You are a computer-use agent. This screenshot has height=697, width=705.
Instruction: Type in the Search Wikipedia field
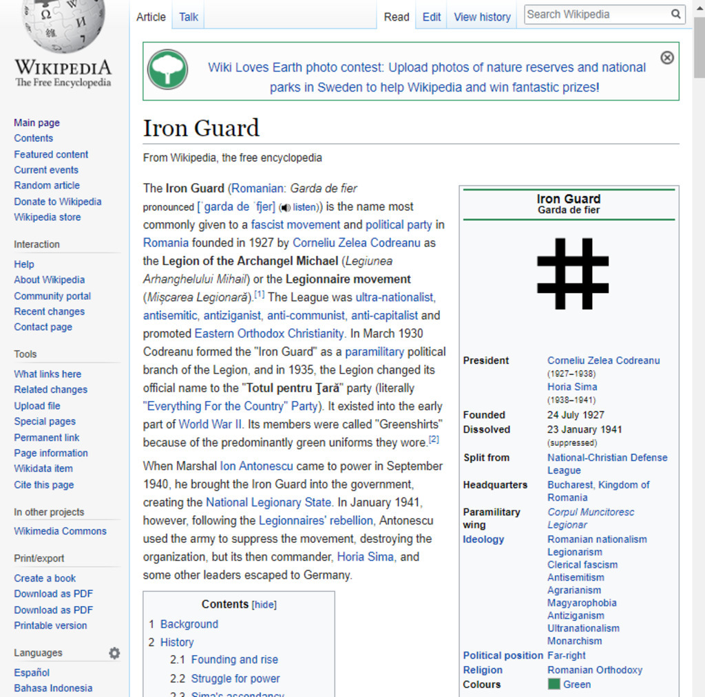click(596, 14)
